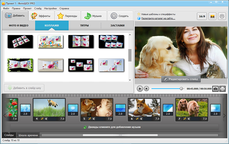Switch to the Создать tab
Viewport: 229px width, 144px height.
tap(120, 16)
